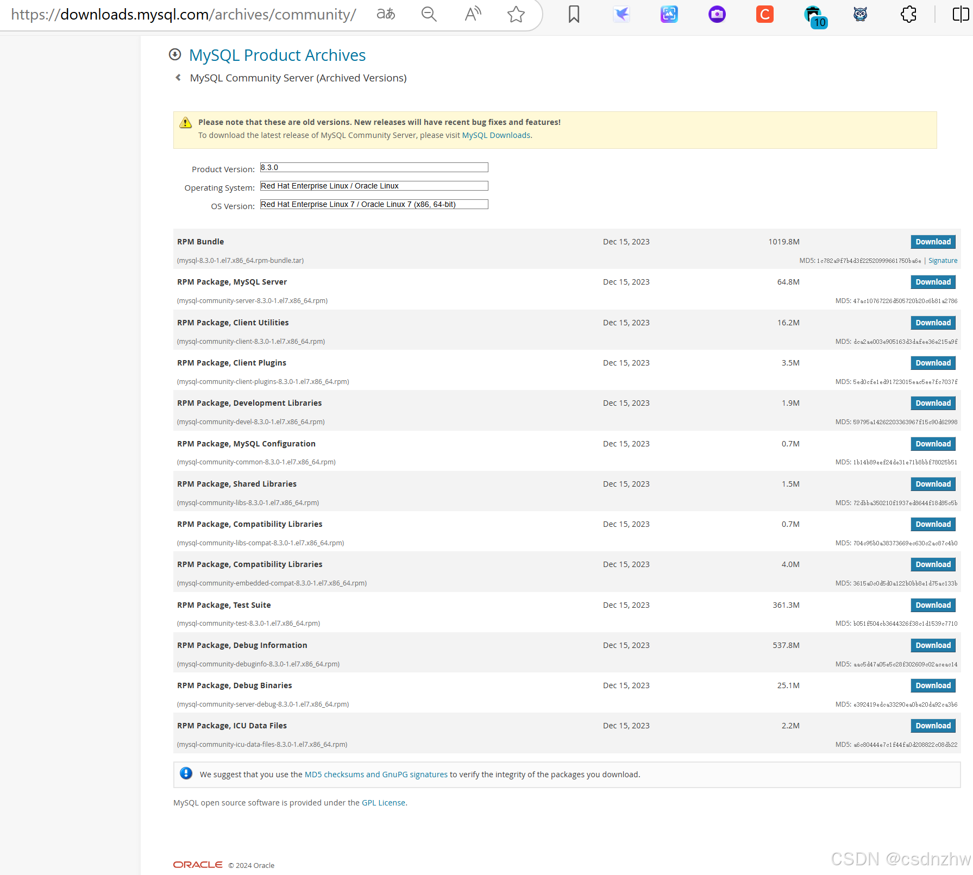Select the mysql-community-client-8.3.0-1.el7.x86_64.rpm filename
Viewport: 973px width, 875px height.
(251, 342)
